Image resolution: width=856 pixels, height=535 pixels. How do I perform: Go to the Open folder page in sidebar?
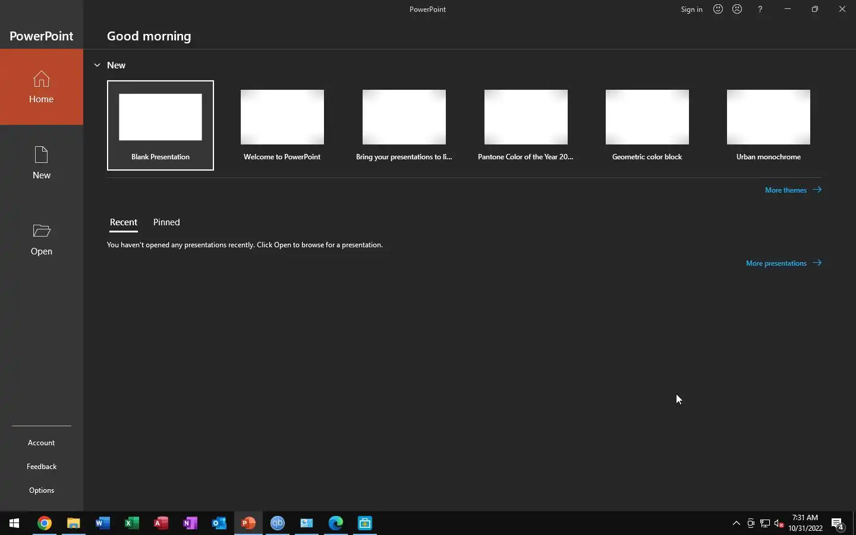(42, 239)
